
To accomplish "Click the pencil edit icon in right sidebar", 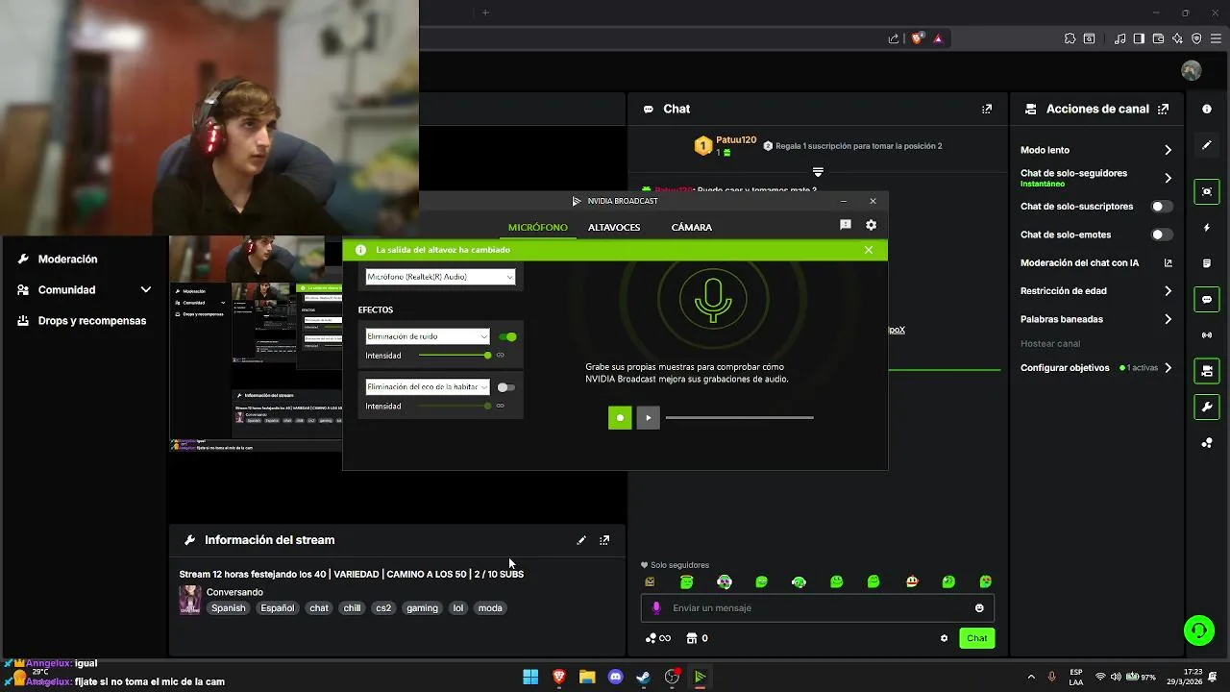I will click(1207, 145).
